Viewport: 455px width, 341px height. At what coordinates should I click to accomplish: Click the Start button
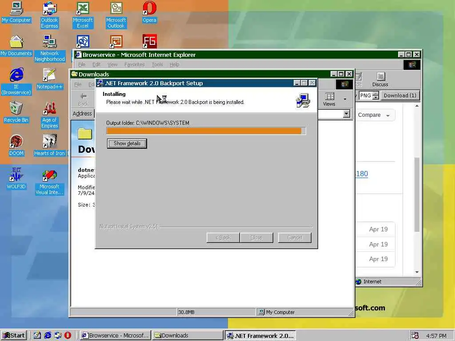14,336
